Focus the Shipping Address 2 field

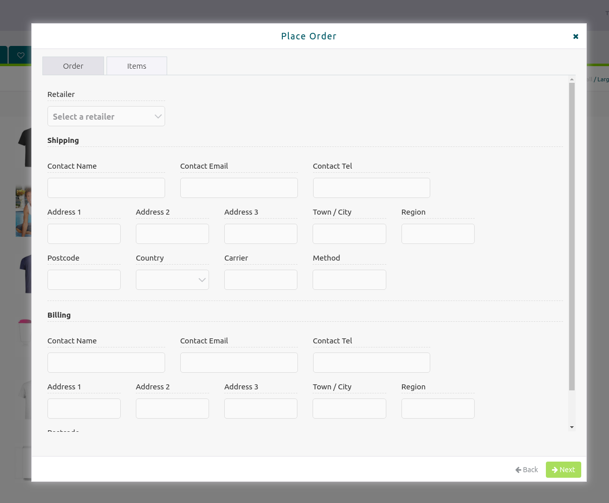point(172,234)
